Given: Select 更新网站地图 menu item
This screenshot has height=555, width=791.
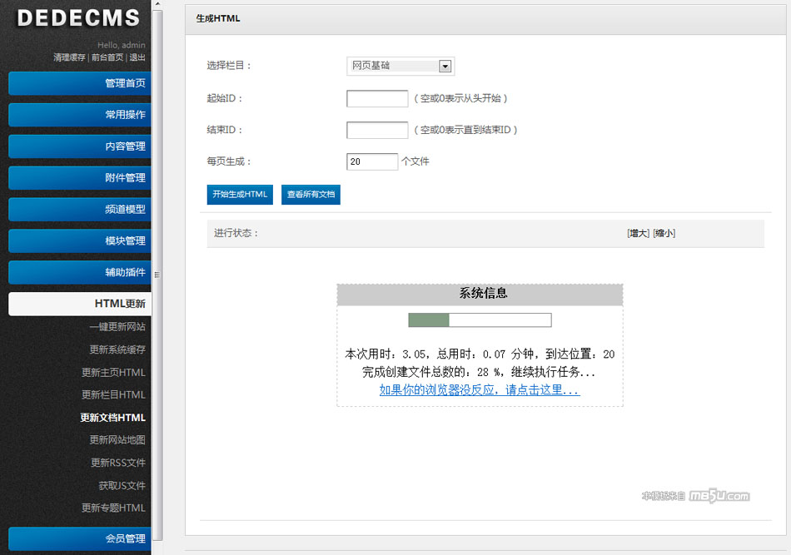Looking at the screenshot, I should click(x=117, y=440).
